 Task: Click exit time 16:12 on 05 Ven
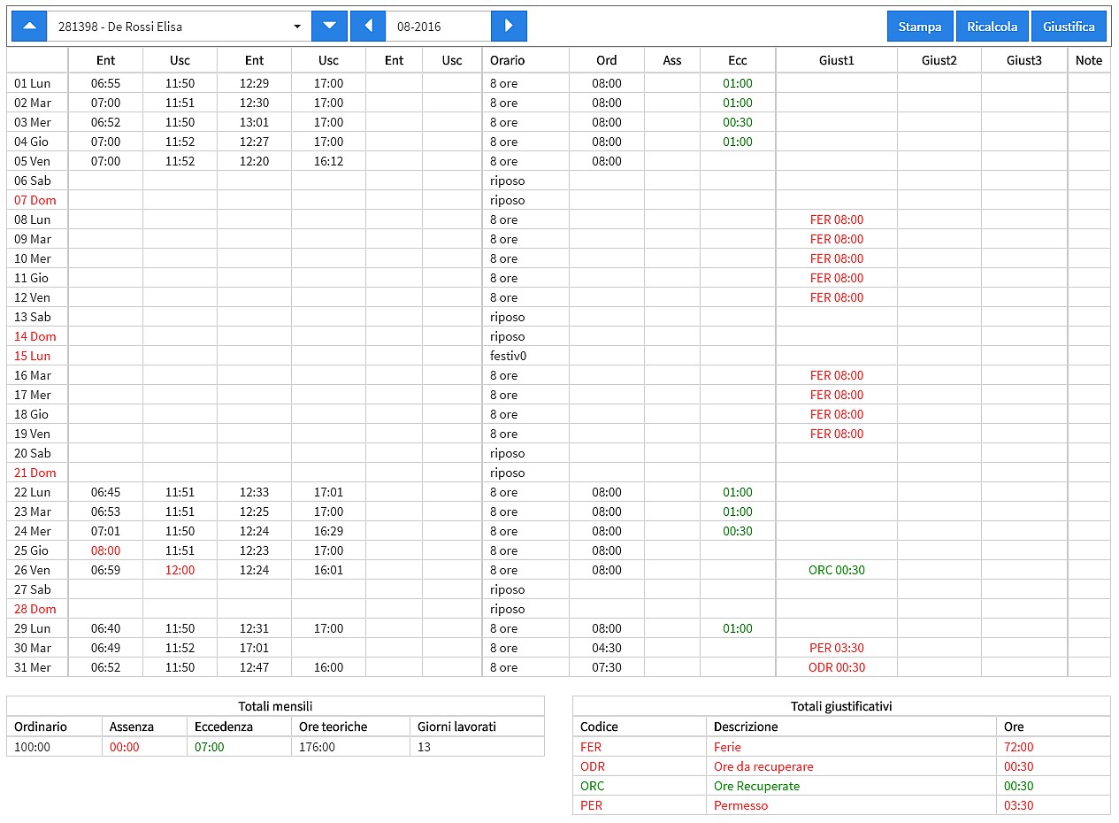tap(328, 161)
